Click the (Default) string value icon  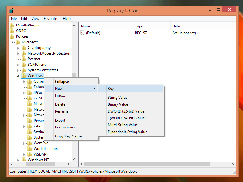point(83,33)
